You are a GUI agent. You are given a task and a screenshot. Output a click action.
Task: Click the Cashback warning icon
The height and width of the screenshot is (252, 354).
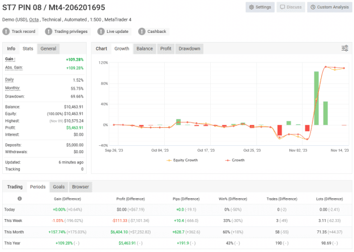point(142,31)
